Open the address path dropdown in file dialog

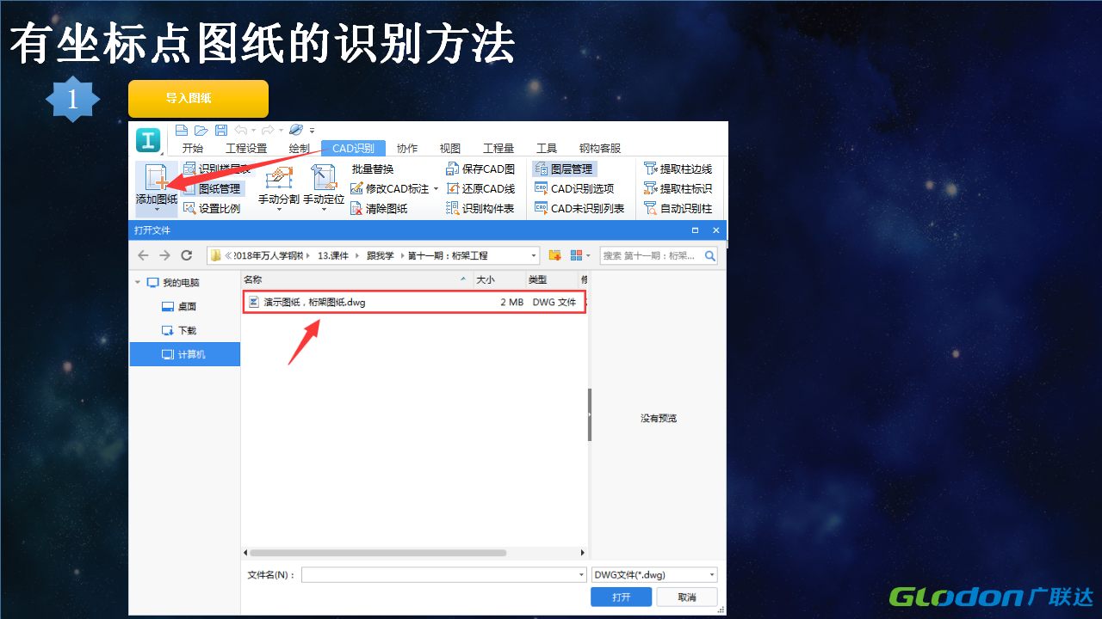(x=534, y=255)
